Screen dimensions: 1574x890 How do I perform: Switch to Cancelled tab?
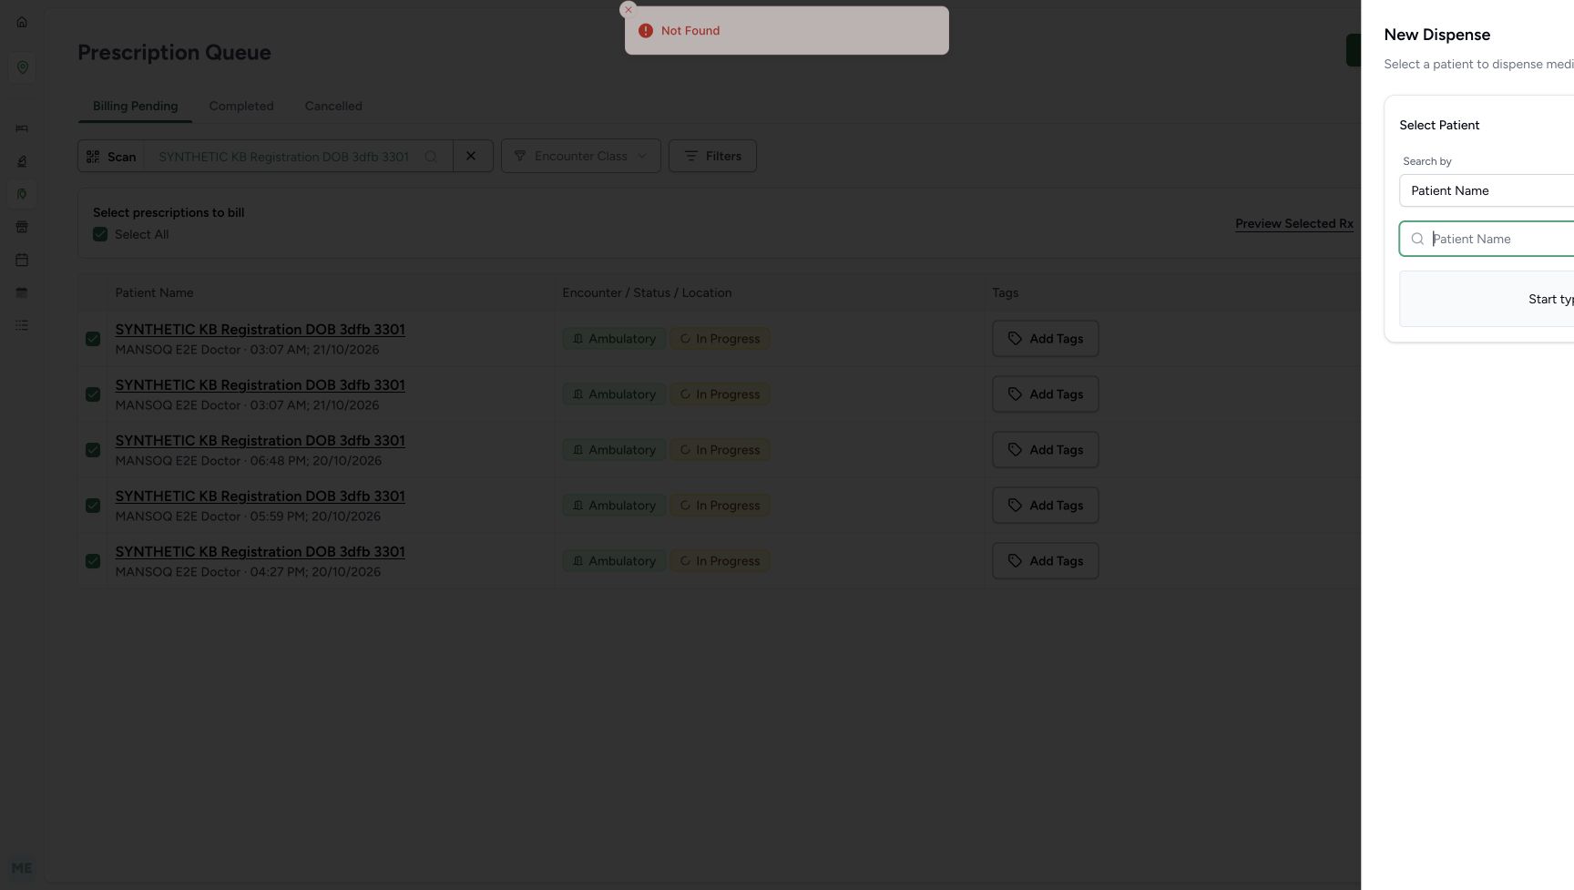coord(333,106)
